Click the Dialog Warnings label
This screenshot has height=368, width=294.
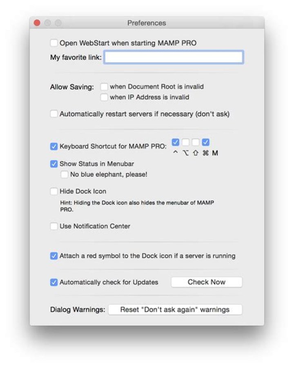(78, 310)
